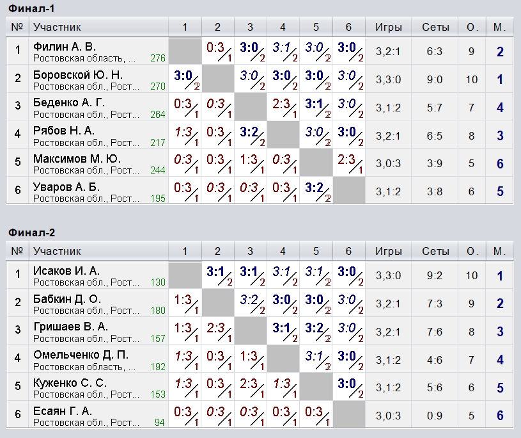Image resolution: width=521 pixels, height=438 pixels.
Task: Open Филин versus Боровской 0:3 match cell
Action: [218, 51]
